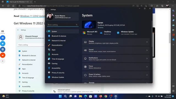Viewport: 176px width, 99px height.
Task: Click the Edge address bar URL
Action: tap(51, 6)
